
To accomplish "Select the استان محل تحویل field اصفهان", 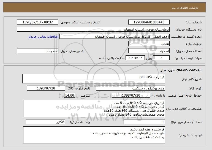I will [149, 51].
